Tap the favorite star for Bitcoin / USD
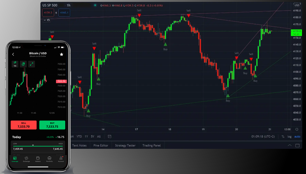The width and height of the screenshot is (306, 174). (x=62, y=54)
